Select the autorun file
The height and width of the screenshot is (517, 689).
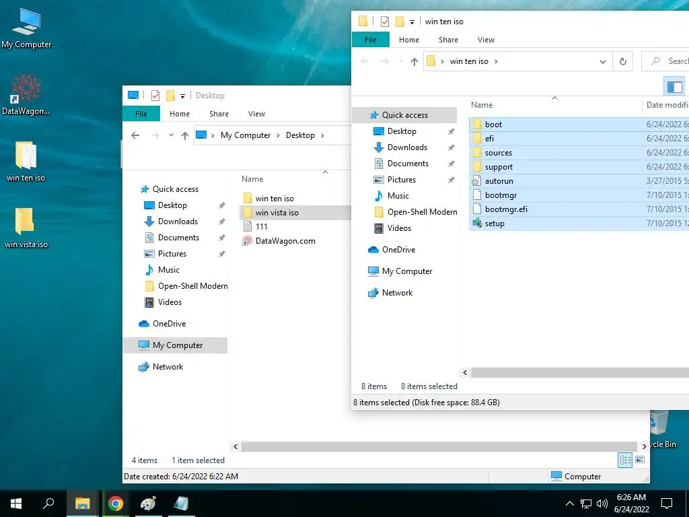(579, 180)
